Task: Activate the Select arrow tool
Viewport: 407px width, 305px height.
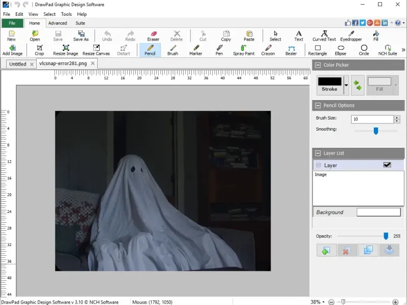Action: [x=275, y=36]
